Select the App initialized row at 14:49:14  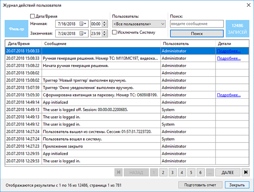[x=127, y=102]
